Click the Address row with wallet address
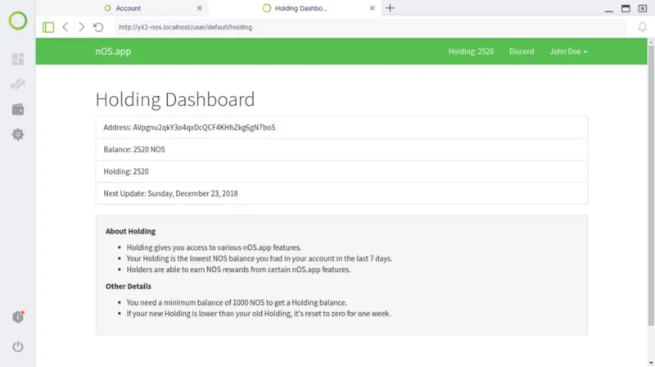 [x=341, y=128]
